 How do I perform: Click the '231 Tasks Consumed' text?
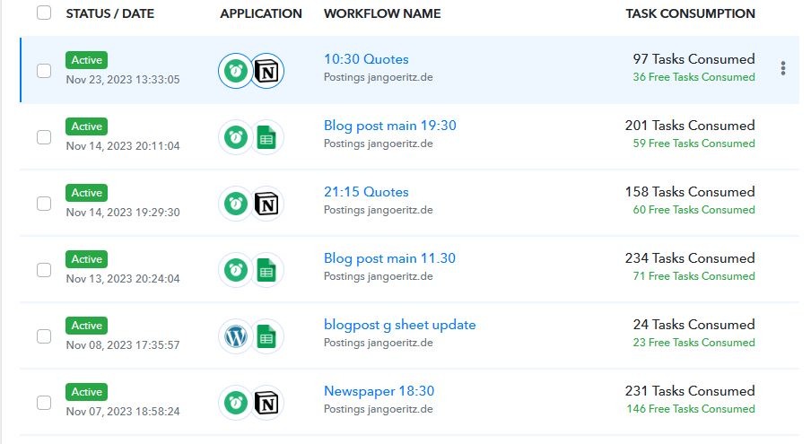click(x=690, y=391)
